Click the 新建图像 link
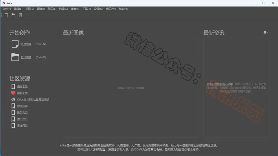The width and height of the screenshot is (278, 156). (26, 44)
